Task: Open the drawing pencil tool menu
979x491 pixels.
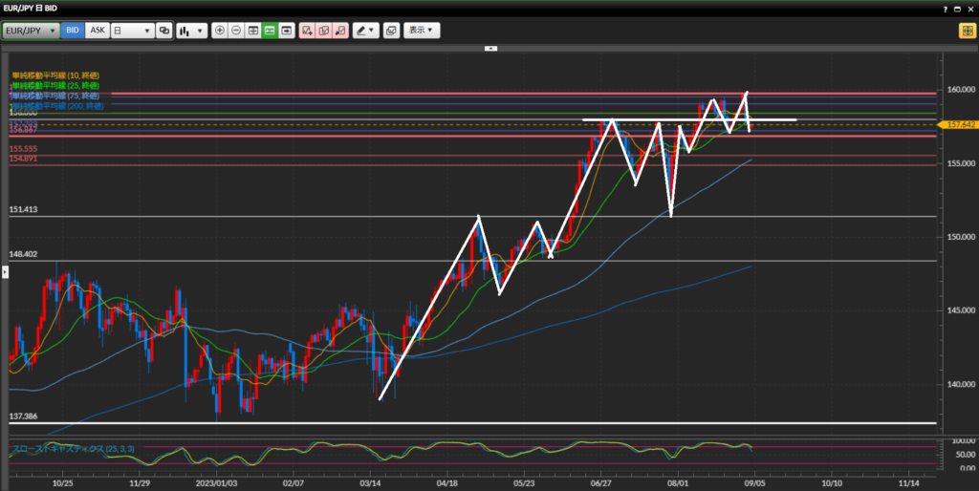Action: pos(365,31)
